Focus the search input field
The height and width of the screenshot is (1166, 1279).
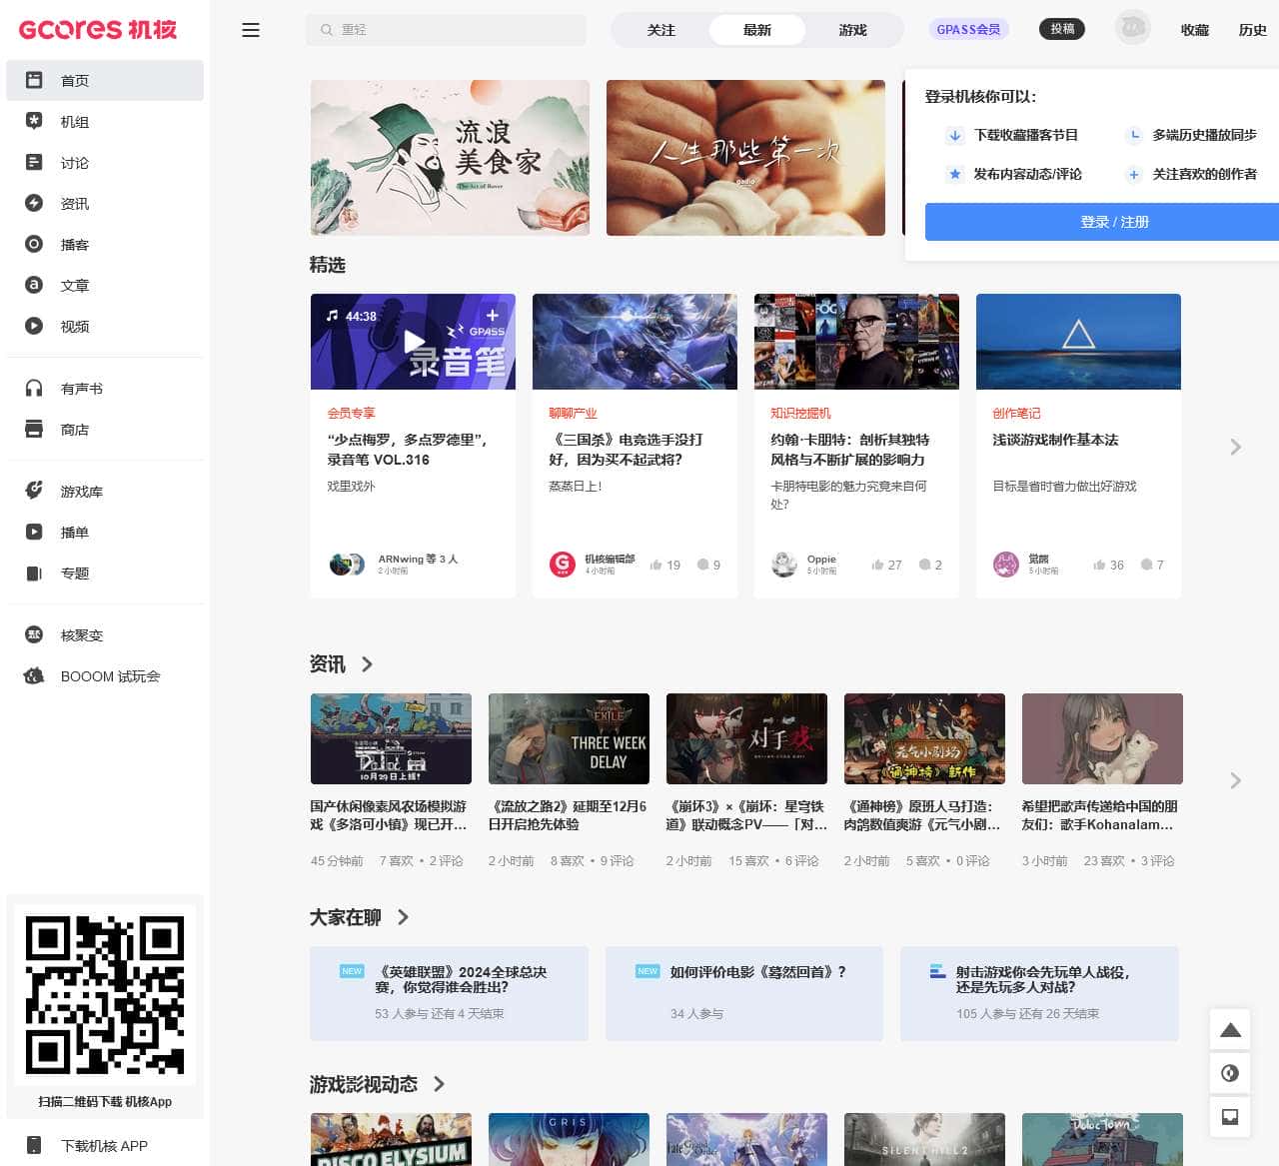pos(446,30)
